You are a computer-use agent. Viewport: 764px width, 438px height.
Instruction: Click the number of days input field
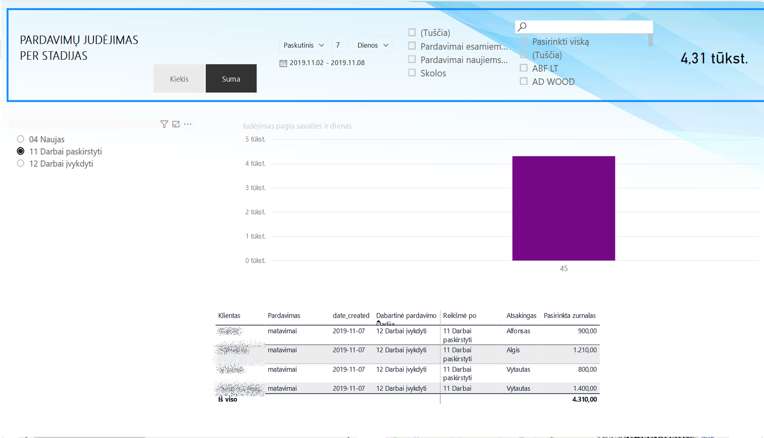(x=340, y=45)
